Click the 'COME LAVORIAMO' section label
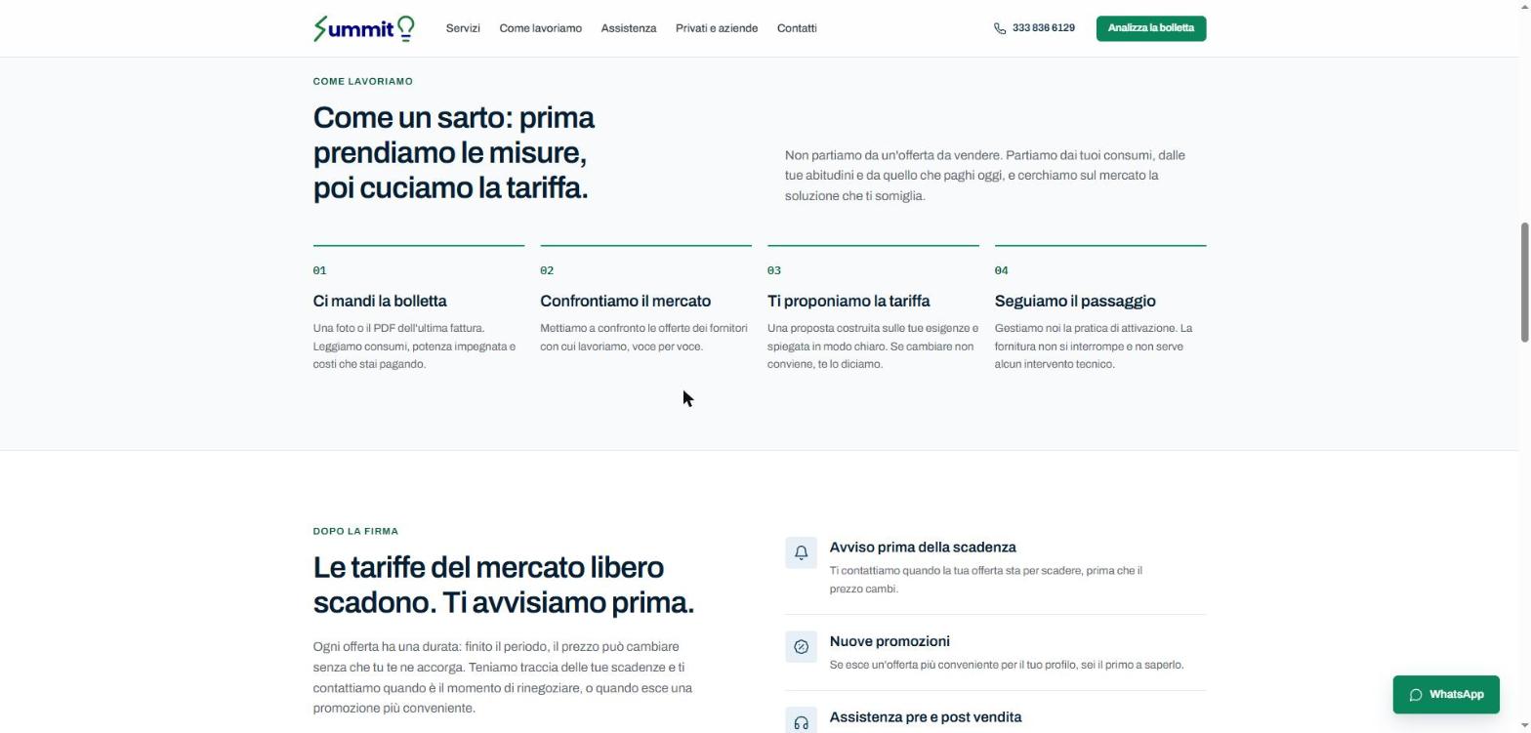Screen dimensions: 1531x733 [x=363, y=81]
